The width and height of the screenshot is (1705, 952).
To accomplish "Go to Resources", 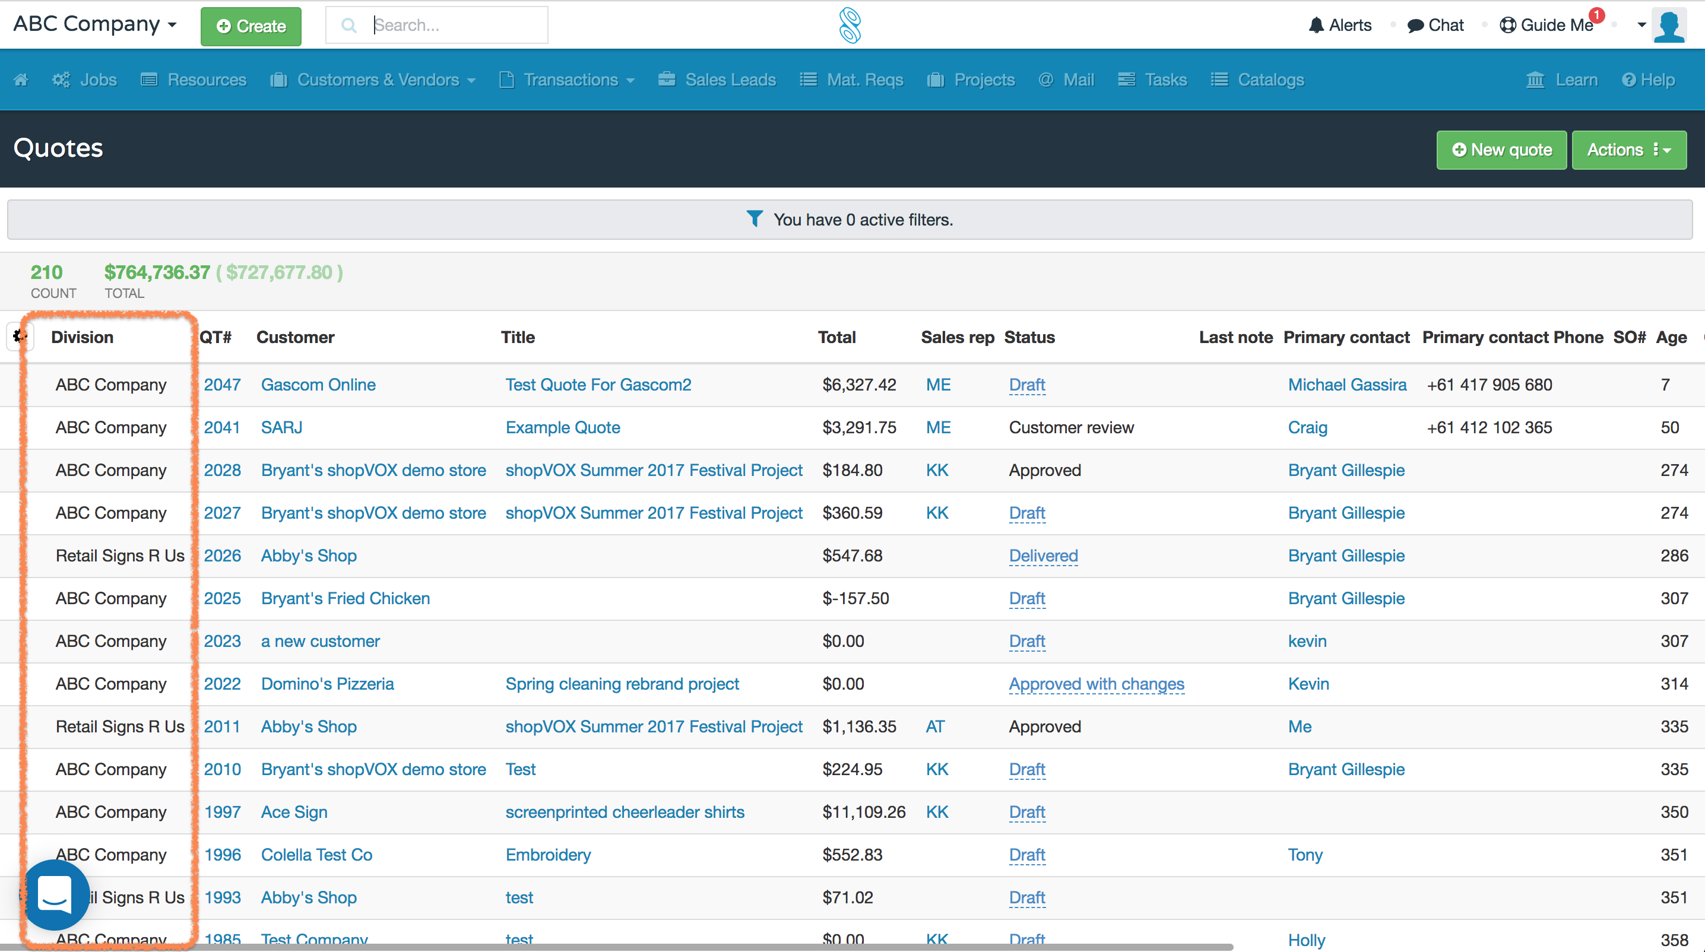I will point(194,80).
